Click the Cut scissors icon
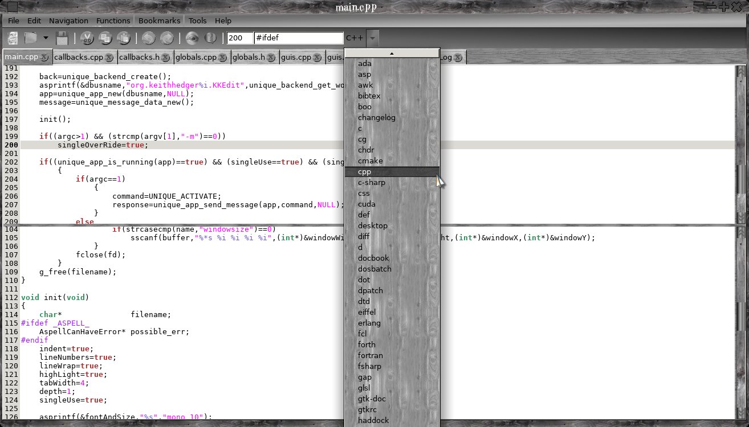 point(87,38)
